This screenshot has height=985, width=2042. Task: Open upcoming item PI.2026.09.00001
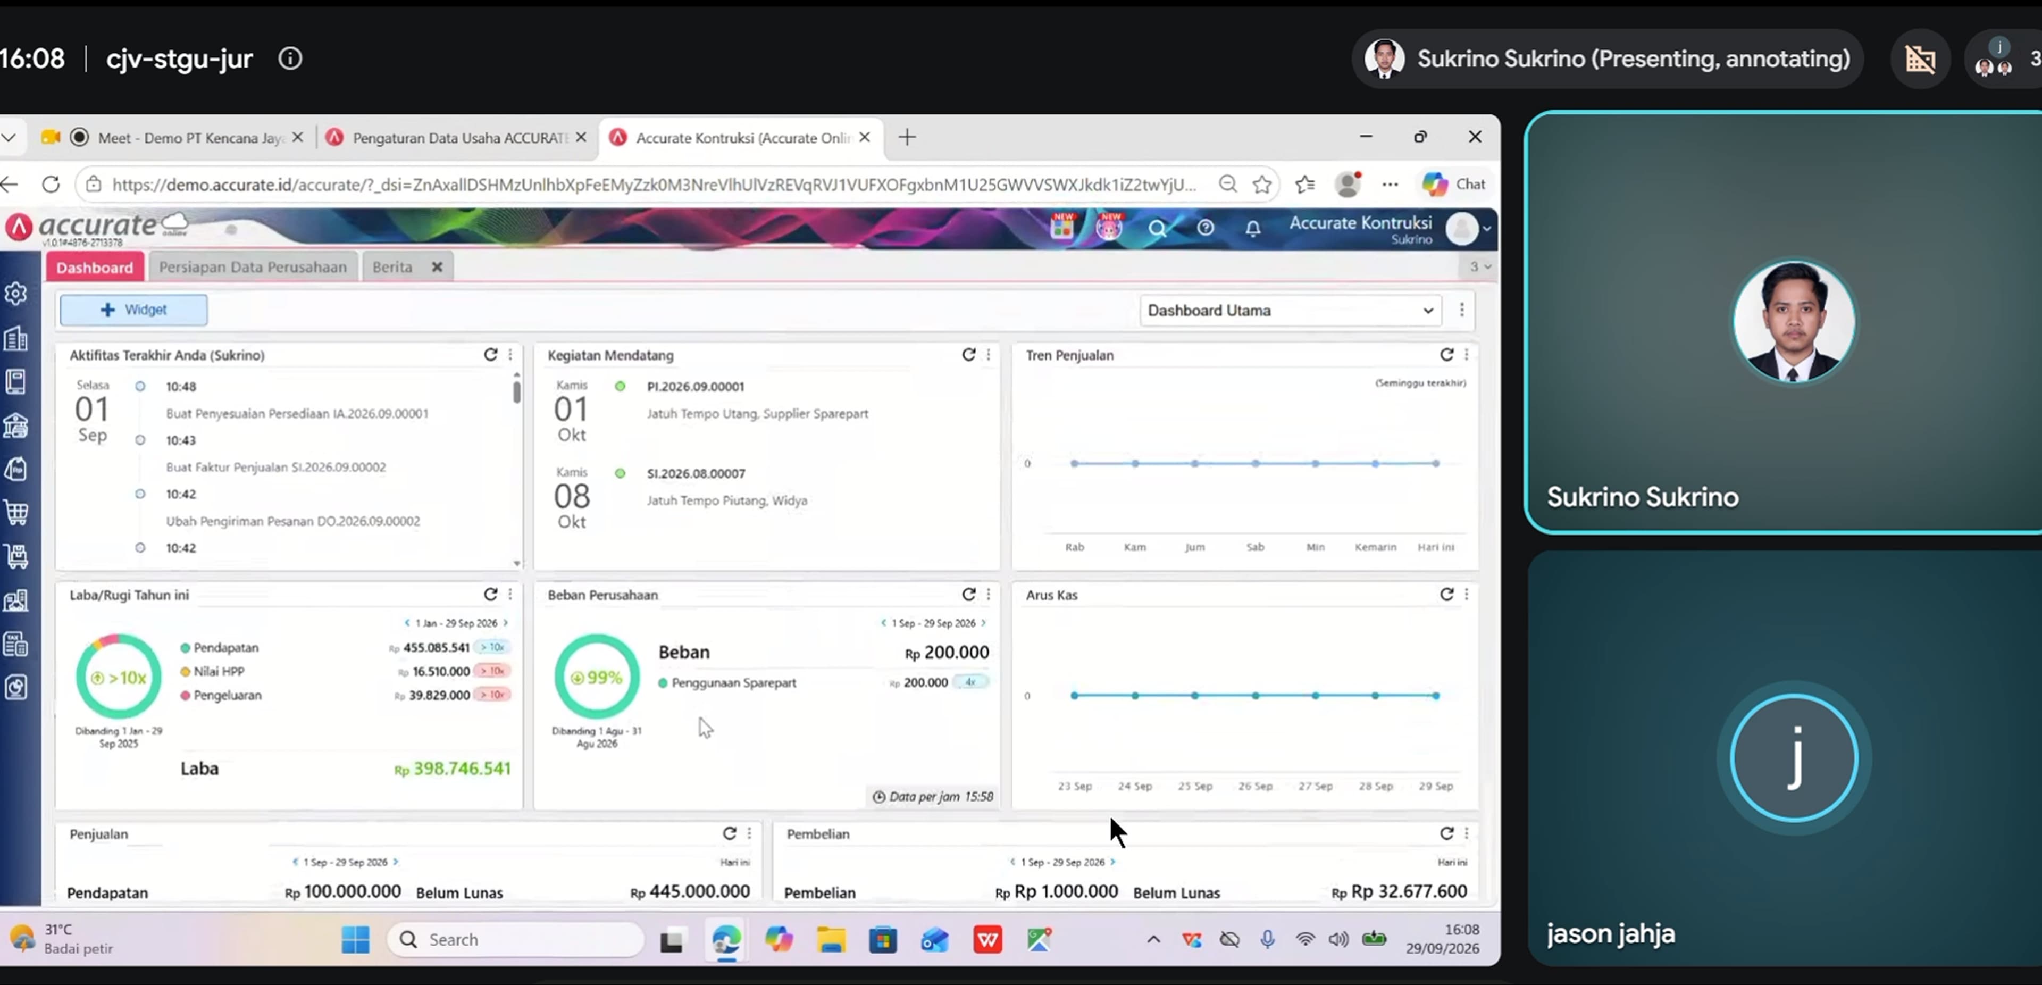click(696, 386)
